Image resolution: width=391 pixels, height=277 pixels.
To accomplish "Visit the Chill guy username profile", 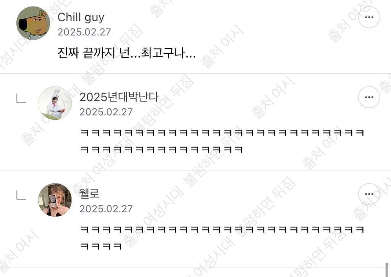I will [81, 18].
